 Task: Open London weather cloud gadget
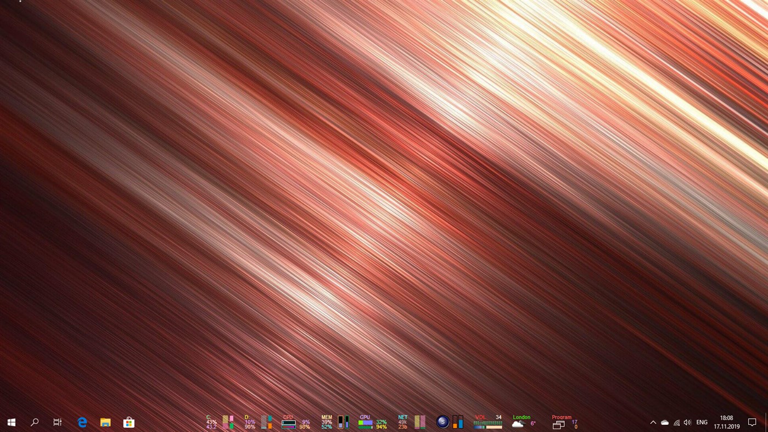(518, 424)
